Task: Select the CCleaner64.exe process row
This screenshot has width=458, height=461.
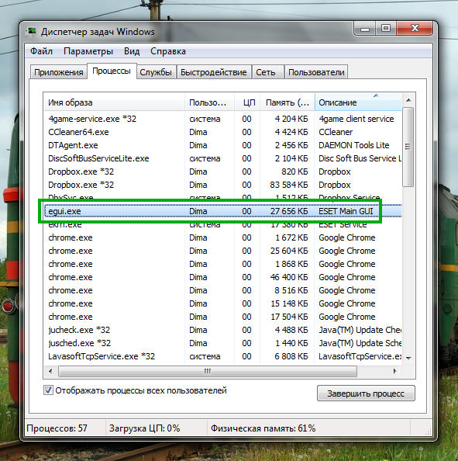Action: (x=222, y=132)
